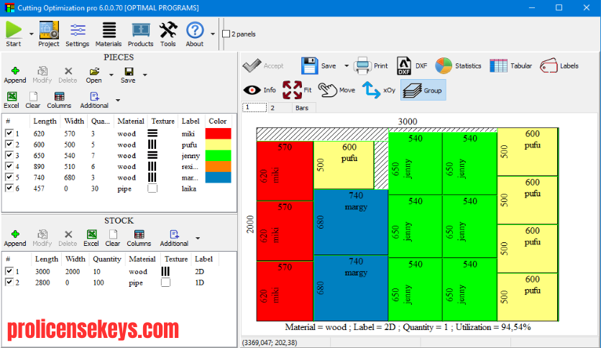This screenshot has width=601, height=348.
Task: Expand the result Save dropdown arrow
Action: (347, 66)
